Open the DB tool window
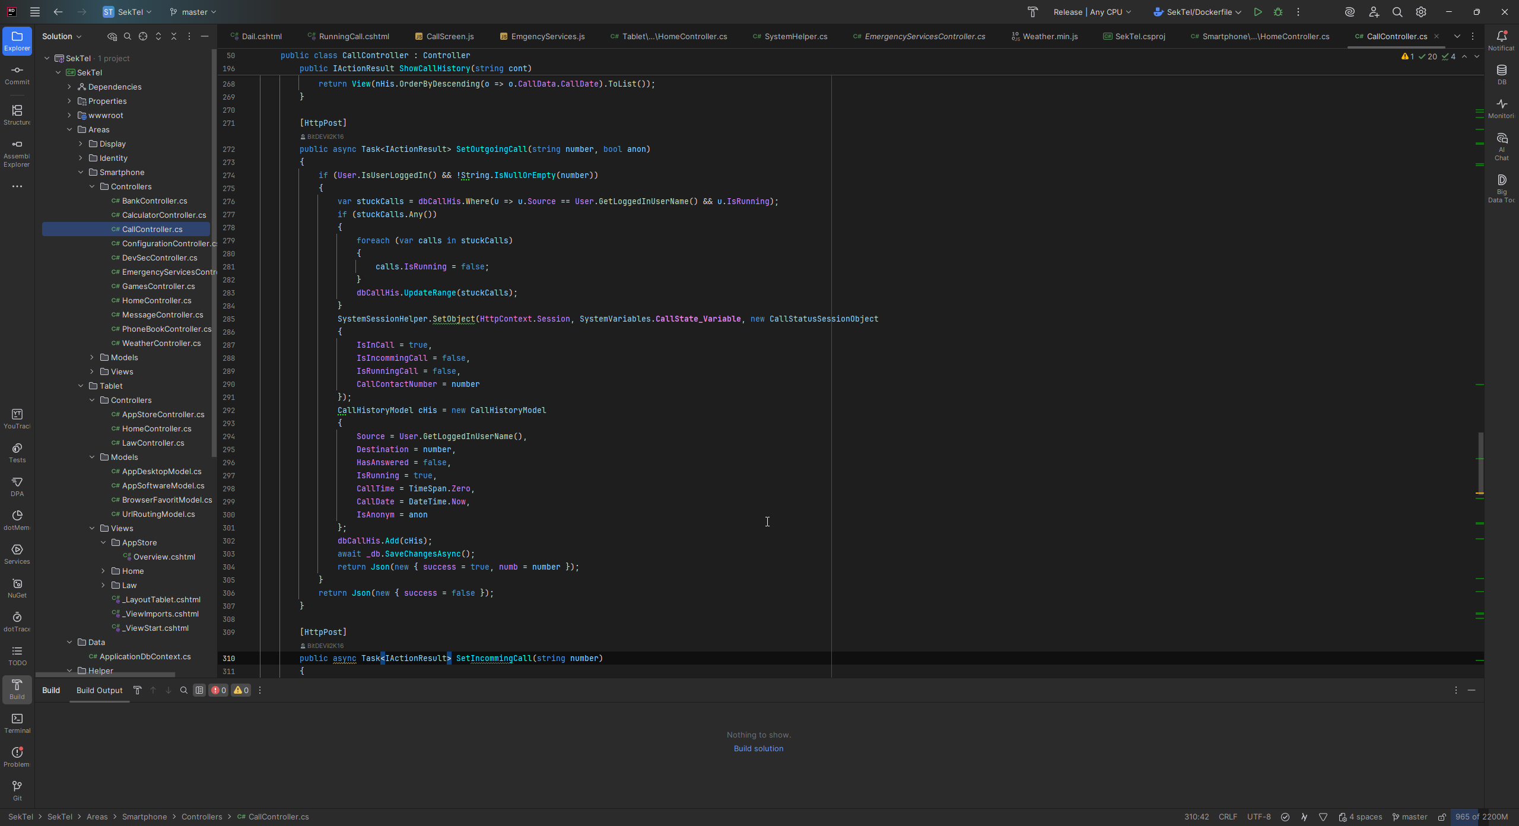This screenshot has width=1519, height=826. click(1501, 74)
